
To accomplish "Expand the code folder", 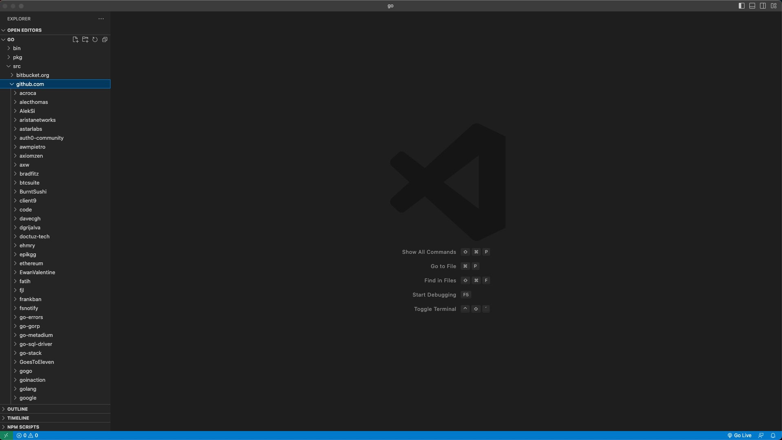I will coord(55,209).
